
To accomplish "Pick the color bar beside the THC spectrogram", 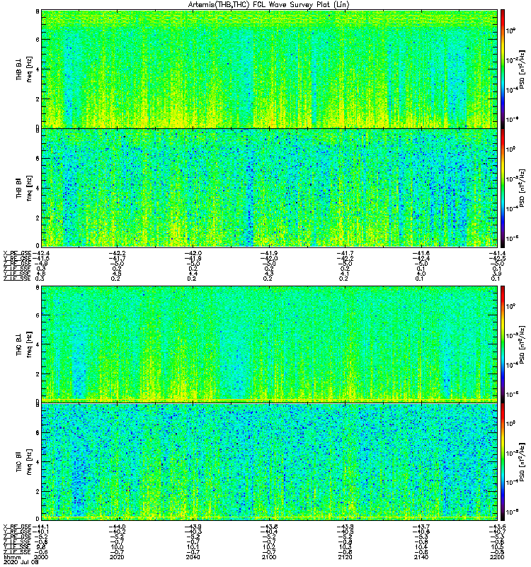I will pos(503,461).
